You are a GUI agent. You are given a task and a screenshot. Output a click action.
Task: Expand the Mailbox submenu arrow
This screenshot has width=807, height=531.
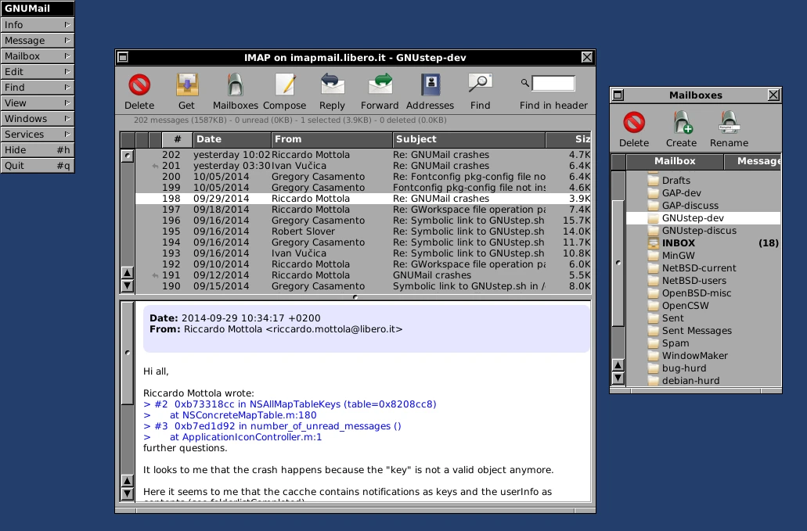click(x=69, y=56)
